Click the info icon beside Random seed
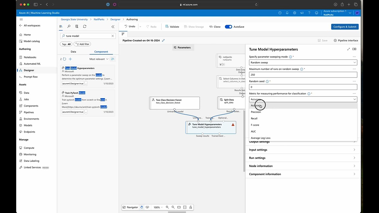Screen dimensions: 379x213 (x=267, y=81)
